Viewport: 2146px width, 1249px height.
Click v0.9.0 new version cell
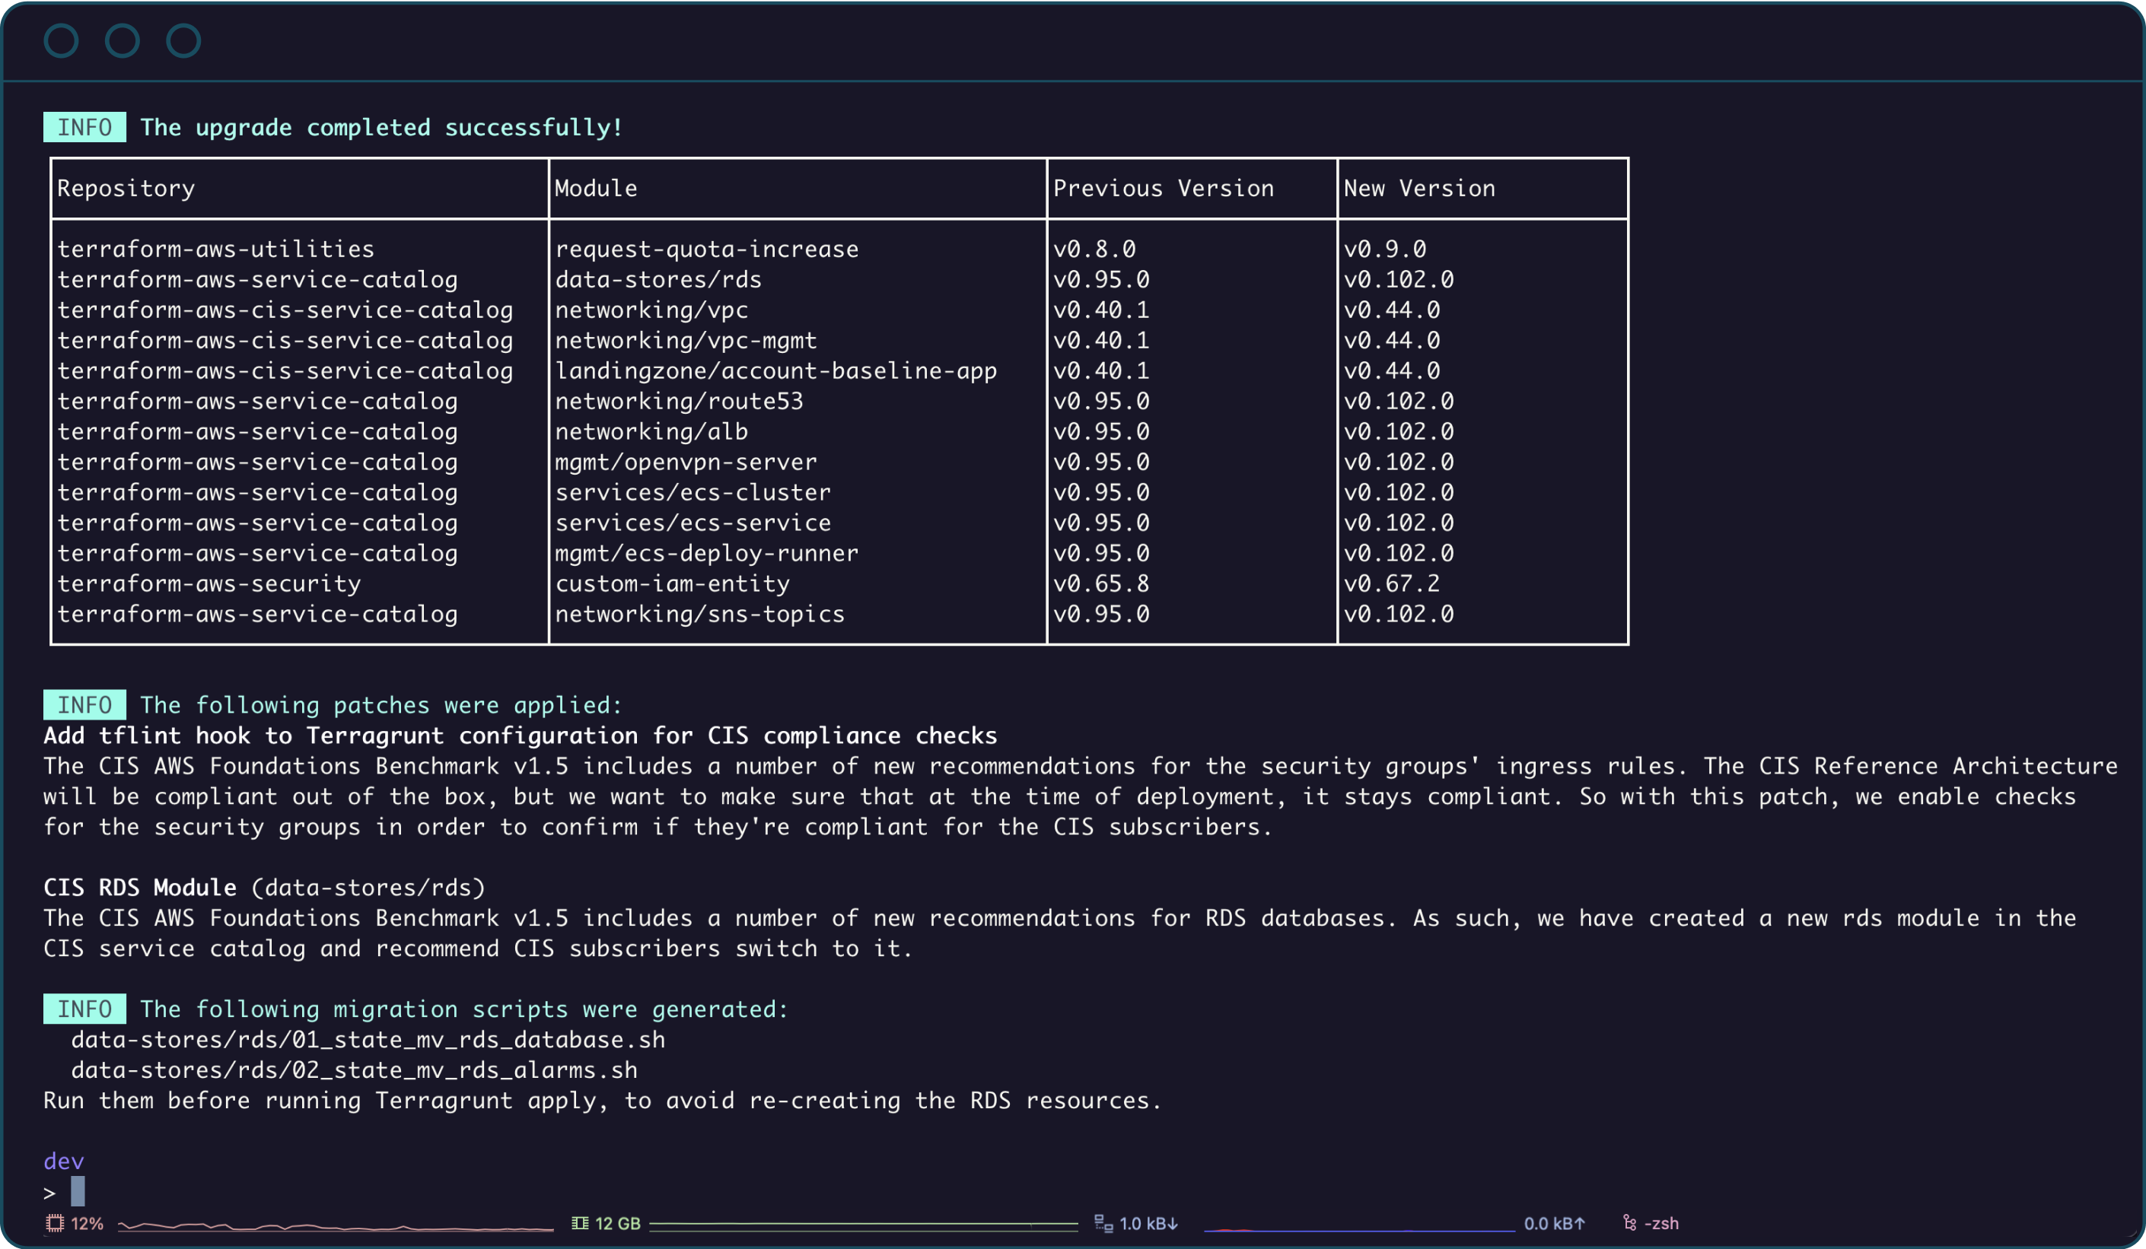[1385, 249]
